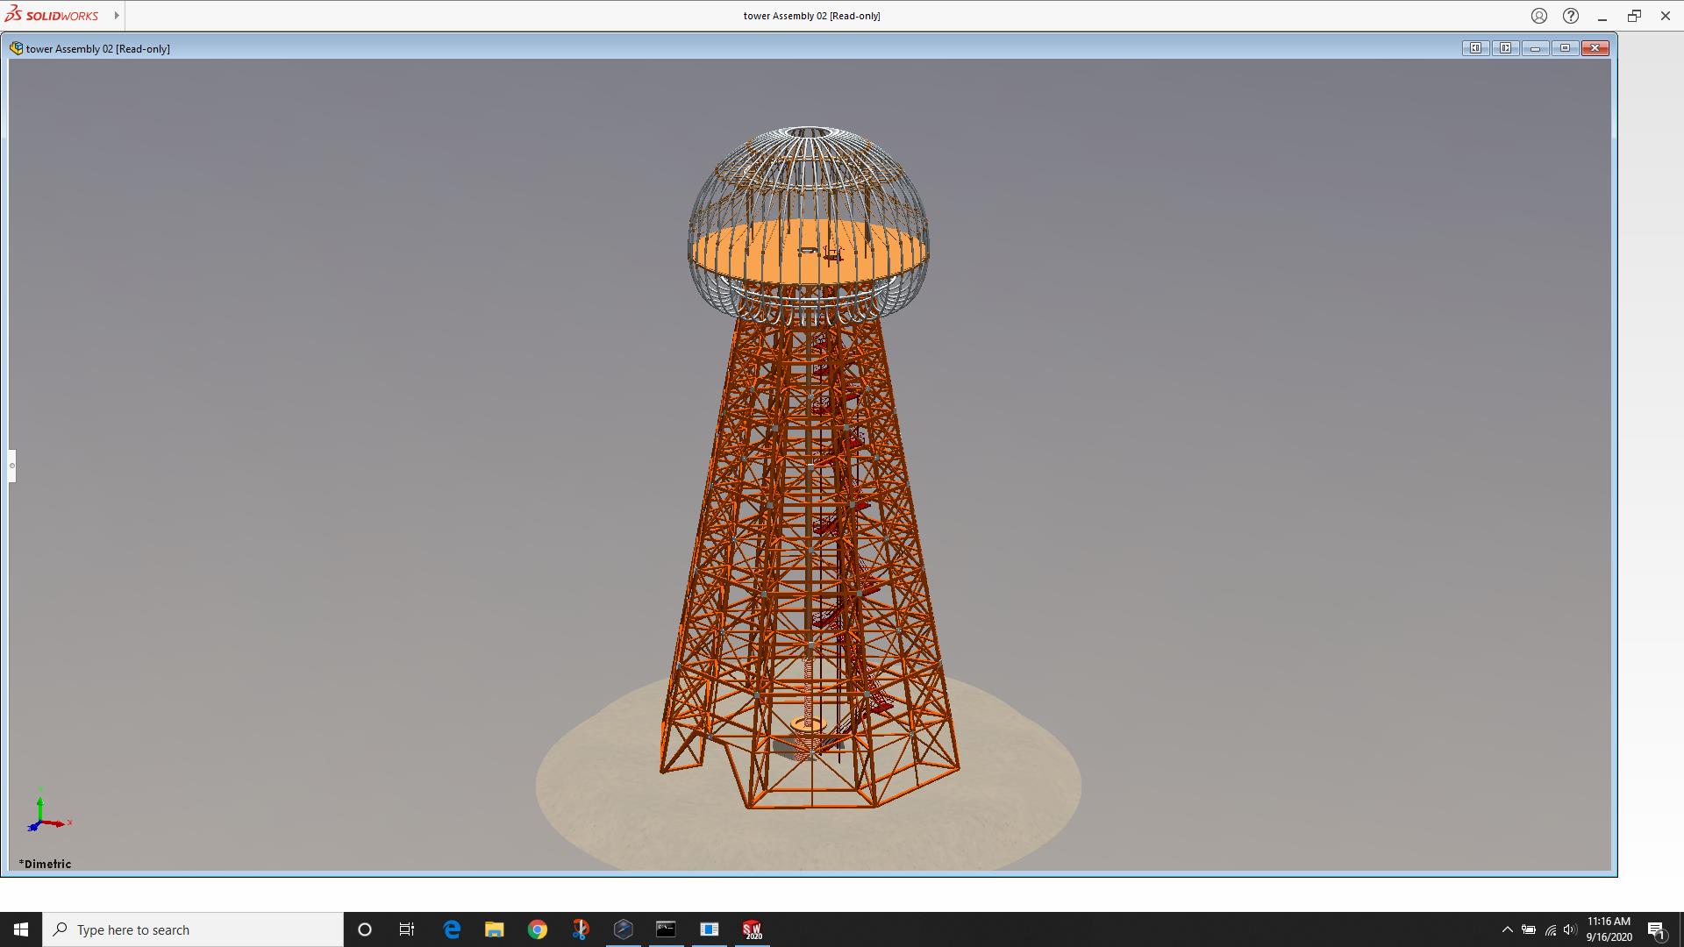Screen dimensions: 1684x947
Task: Open the volume control in system tray
Action: (1570, 929)
